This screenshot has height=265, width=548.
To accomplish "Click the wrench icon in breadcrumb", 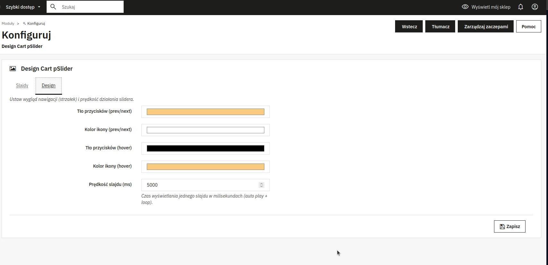I will pos(24,23).
